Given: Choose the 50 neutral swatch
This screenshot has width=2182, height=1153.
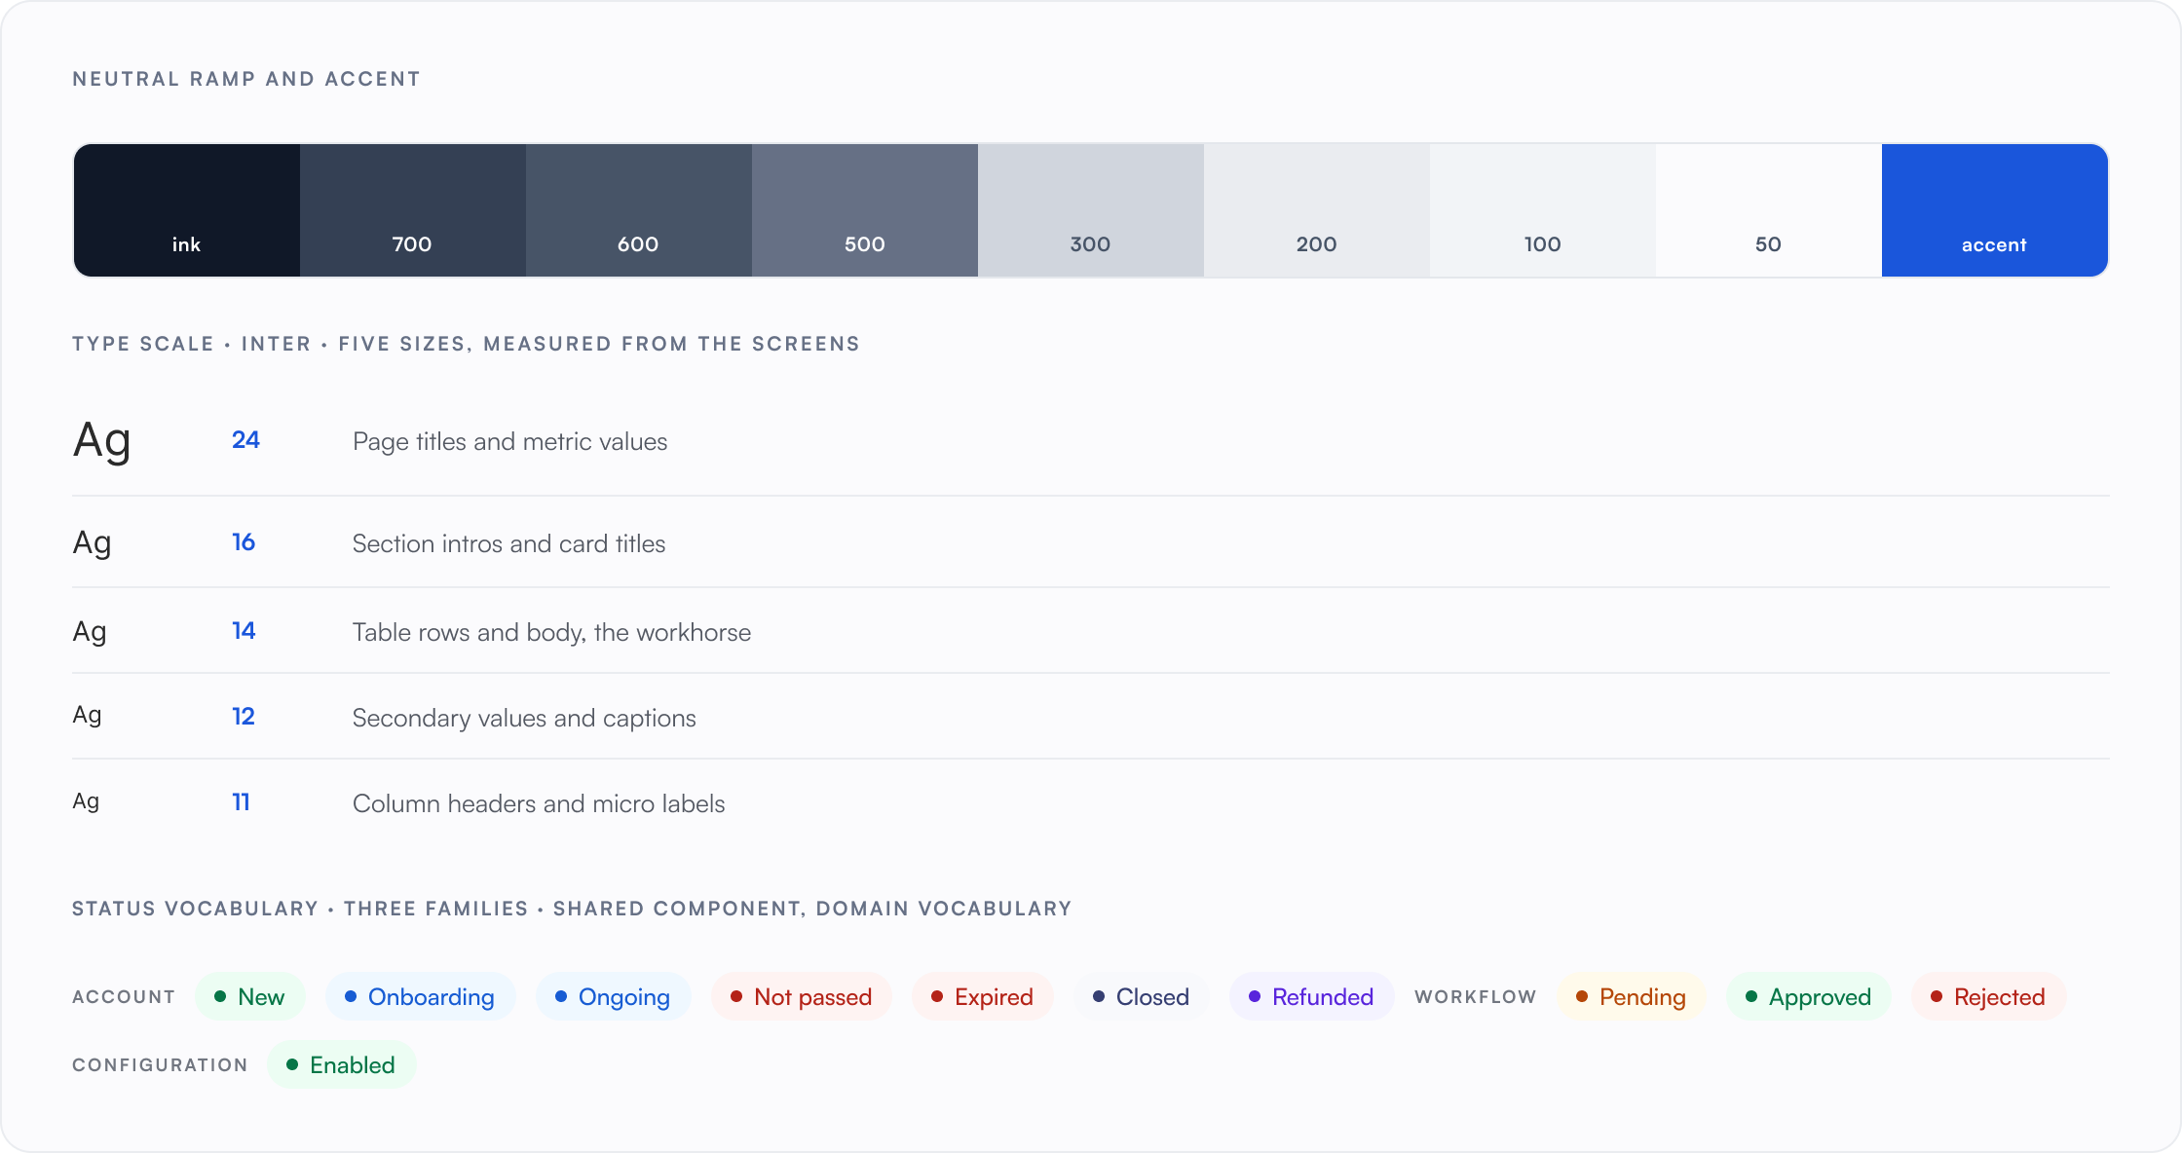Looking at the screenshot, I should [1769, 210].
